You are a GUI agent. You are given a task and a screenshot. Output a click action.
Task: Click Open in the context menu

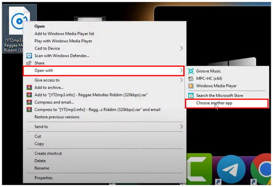coord(40,26)
